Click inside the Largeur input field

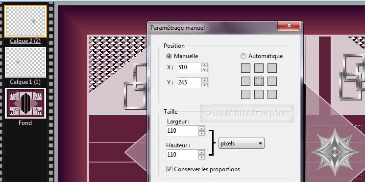[182, 131]
